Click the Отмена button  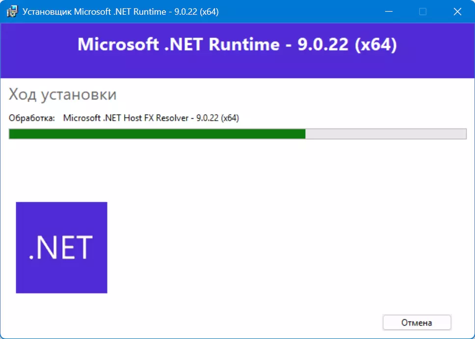[x=417, y=323]
